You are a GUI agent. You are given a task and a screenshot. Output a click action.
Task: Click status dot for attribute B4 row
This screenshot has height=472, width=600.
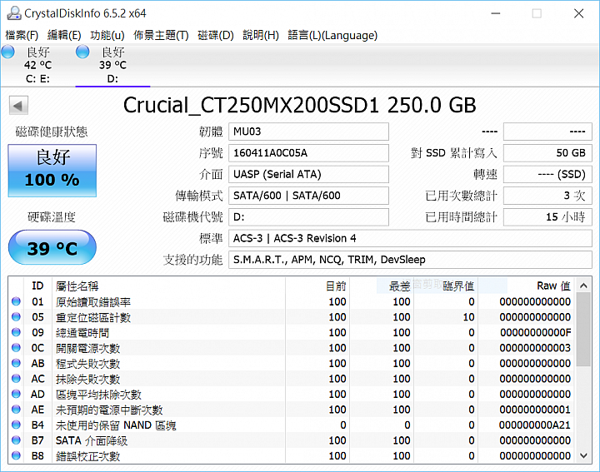tap(16, 425)
